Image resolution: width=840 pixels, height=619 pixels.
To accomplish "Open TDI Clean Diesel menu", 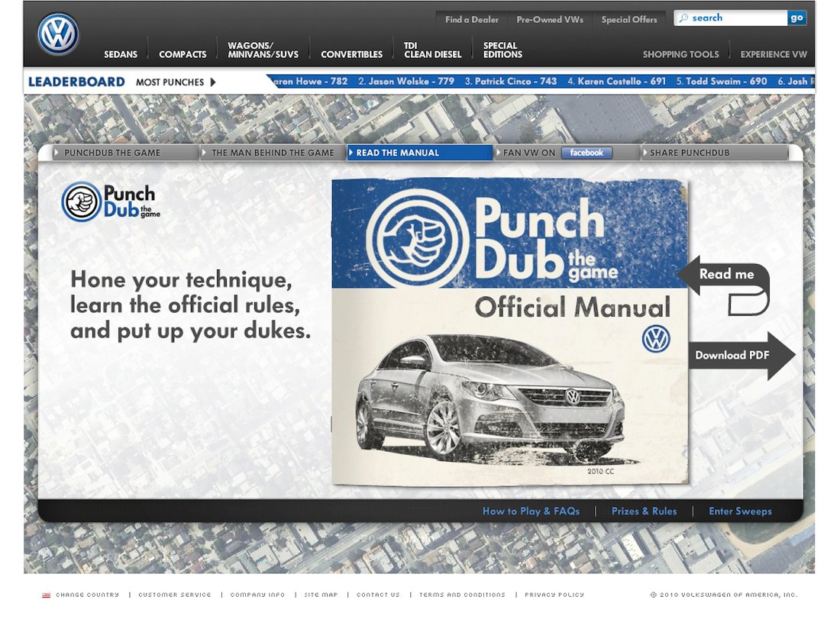I will [x=433, y=50].
